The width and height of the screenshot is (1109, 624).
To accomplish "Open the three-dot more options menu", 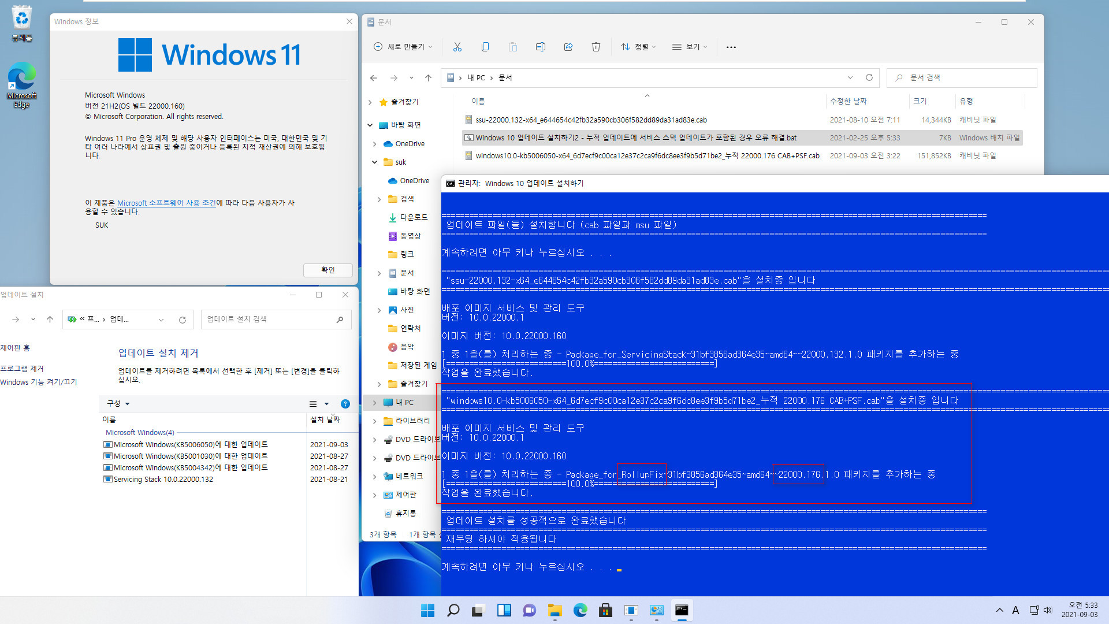I will pos(731,47).
